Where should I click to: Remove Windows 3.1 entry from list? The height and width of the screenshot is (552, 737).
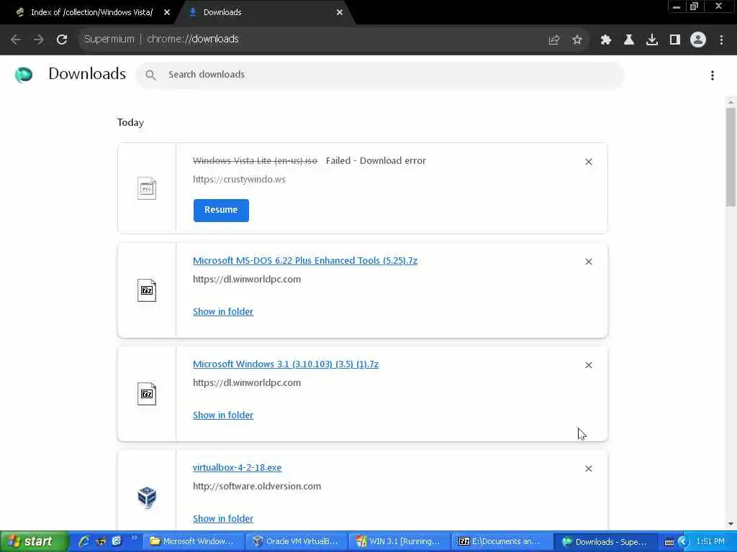click(x=589, y=365)
